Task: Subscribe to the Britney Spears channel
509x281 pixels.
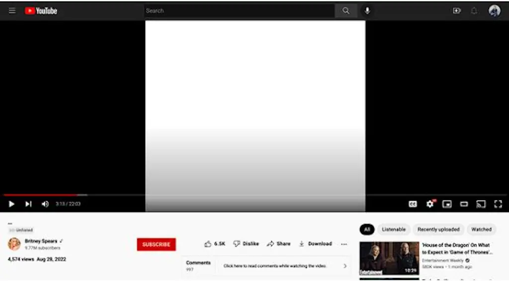Action: pyautogui.click(x=156, y=244)
